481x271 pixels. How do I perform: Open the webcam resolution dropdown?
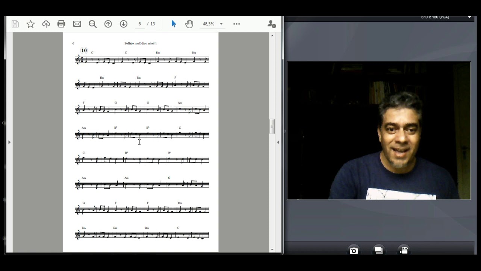tap(469, 17)
